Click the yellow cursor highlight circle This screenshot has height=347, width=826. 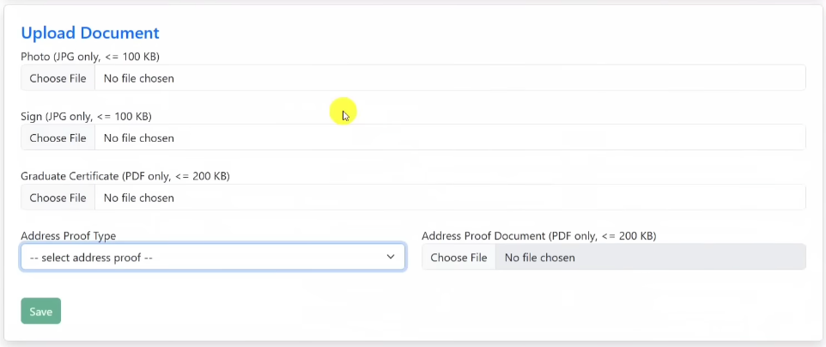[x=343, y=111]
